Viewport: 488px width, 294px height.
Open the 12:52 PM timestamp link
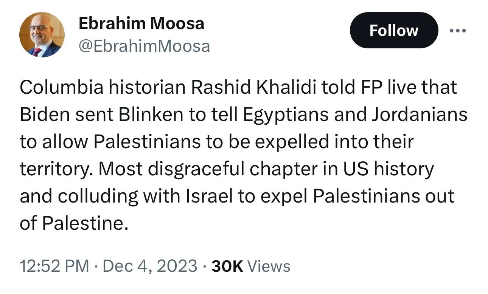(55, 266)
